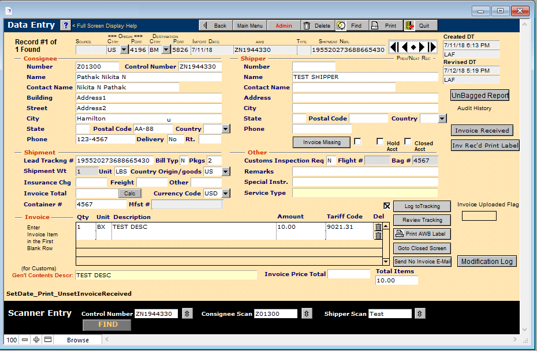This screenshot has height=351, width=537.
Task: Click the zoom in icon in status bar
Action: coord(36,339)
